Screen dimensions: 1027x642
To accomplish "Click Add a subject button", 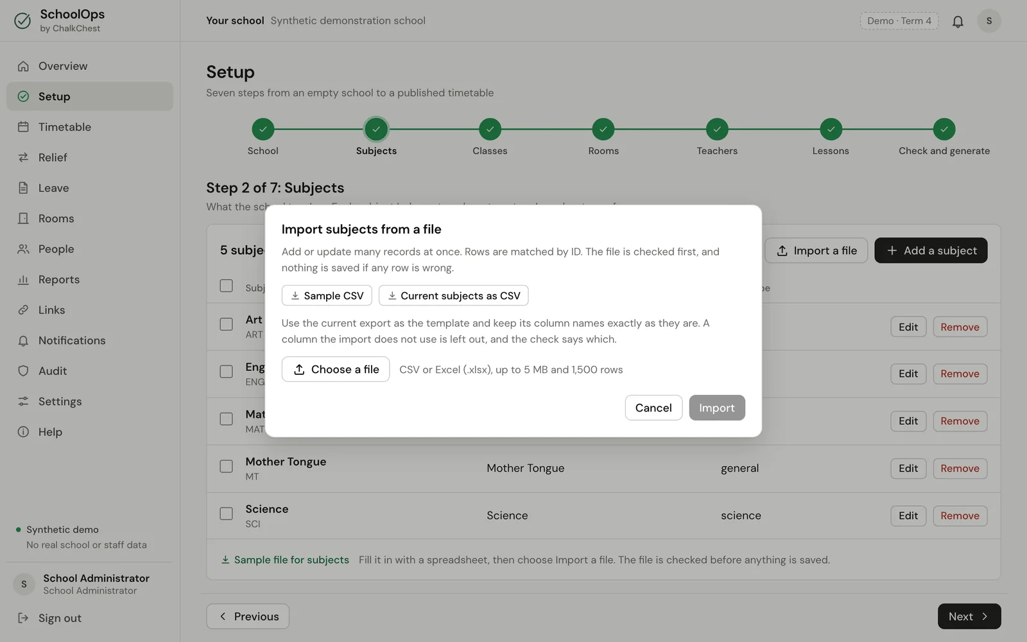I will (x=931, y=250).
